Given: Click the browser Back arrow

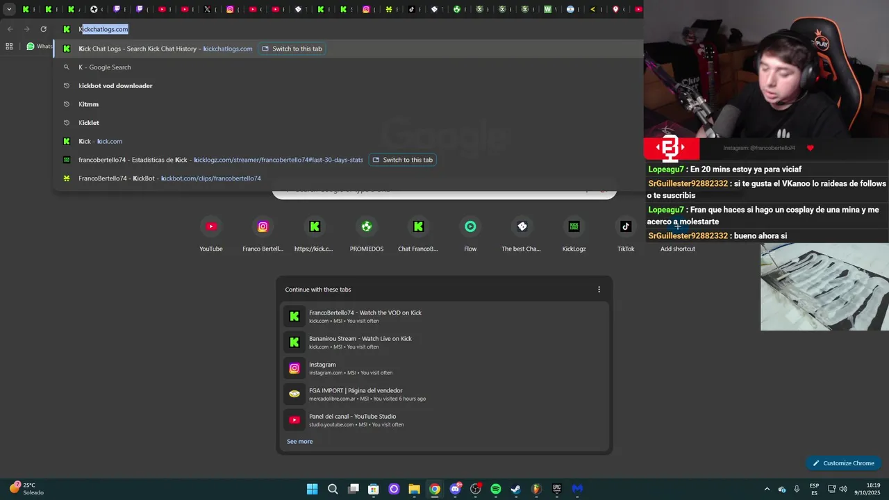Looking at the screenshot, I should pos(10,29).
